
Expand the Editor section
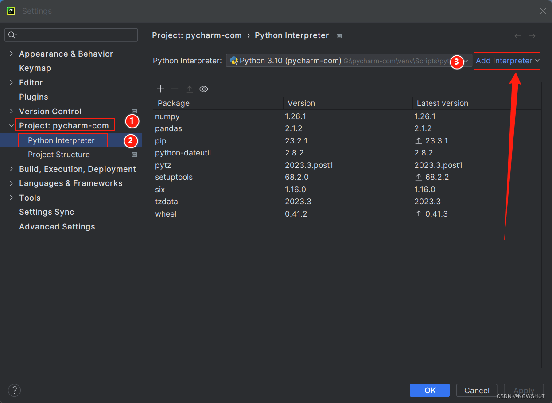pos(12,82)
